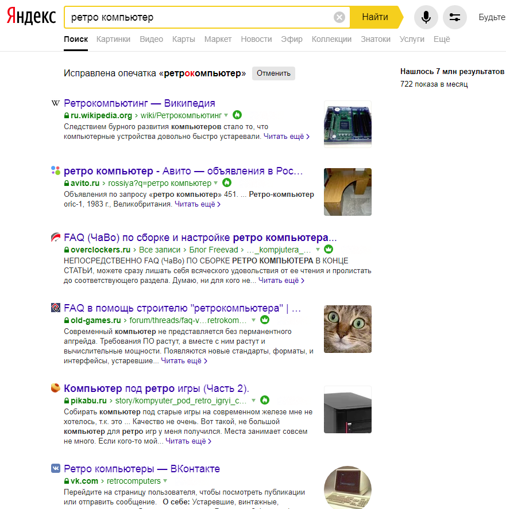Image resolution: width=506 pixels, height=509 pixels.
Task: Expand dropdown arrow after wiki/Ретрокомпьютинг
Action: (x=226, y=115)
